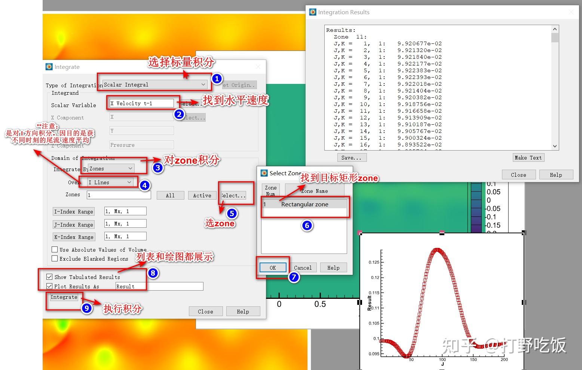Select the Rectangular zone entry
Screen dimensions: 582x370
304,204
